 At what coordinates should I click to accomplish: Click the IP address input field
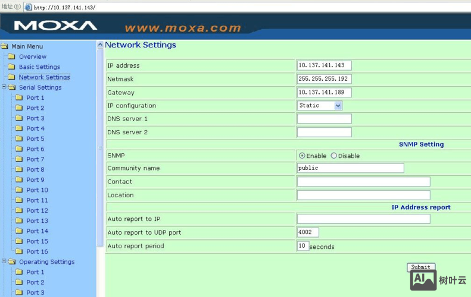pos(325,65)
